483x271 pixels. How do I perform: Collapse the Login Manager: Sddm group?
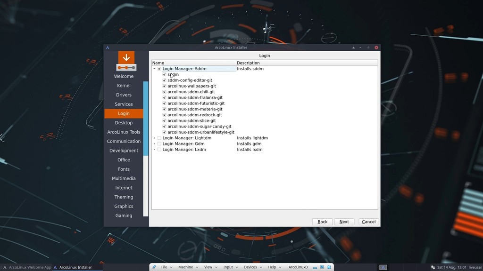pos(154,69)
